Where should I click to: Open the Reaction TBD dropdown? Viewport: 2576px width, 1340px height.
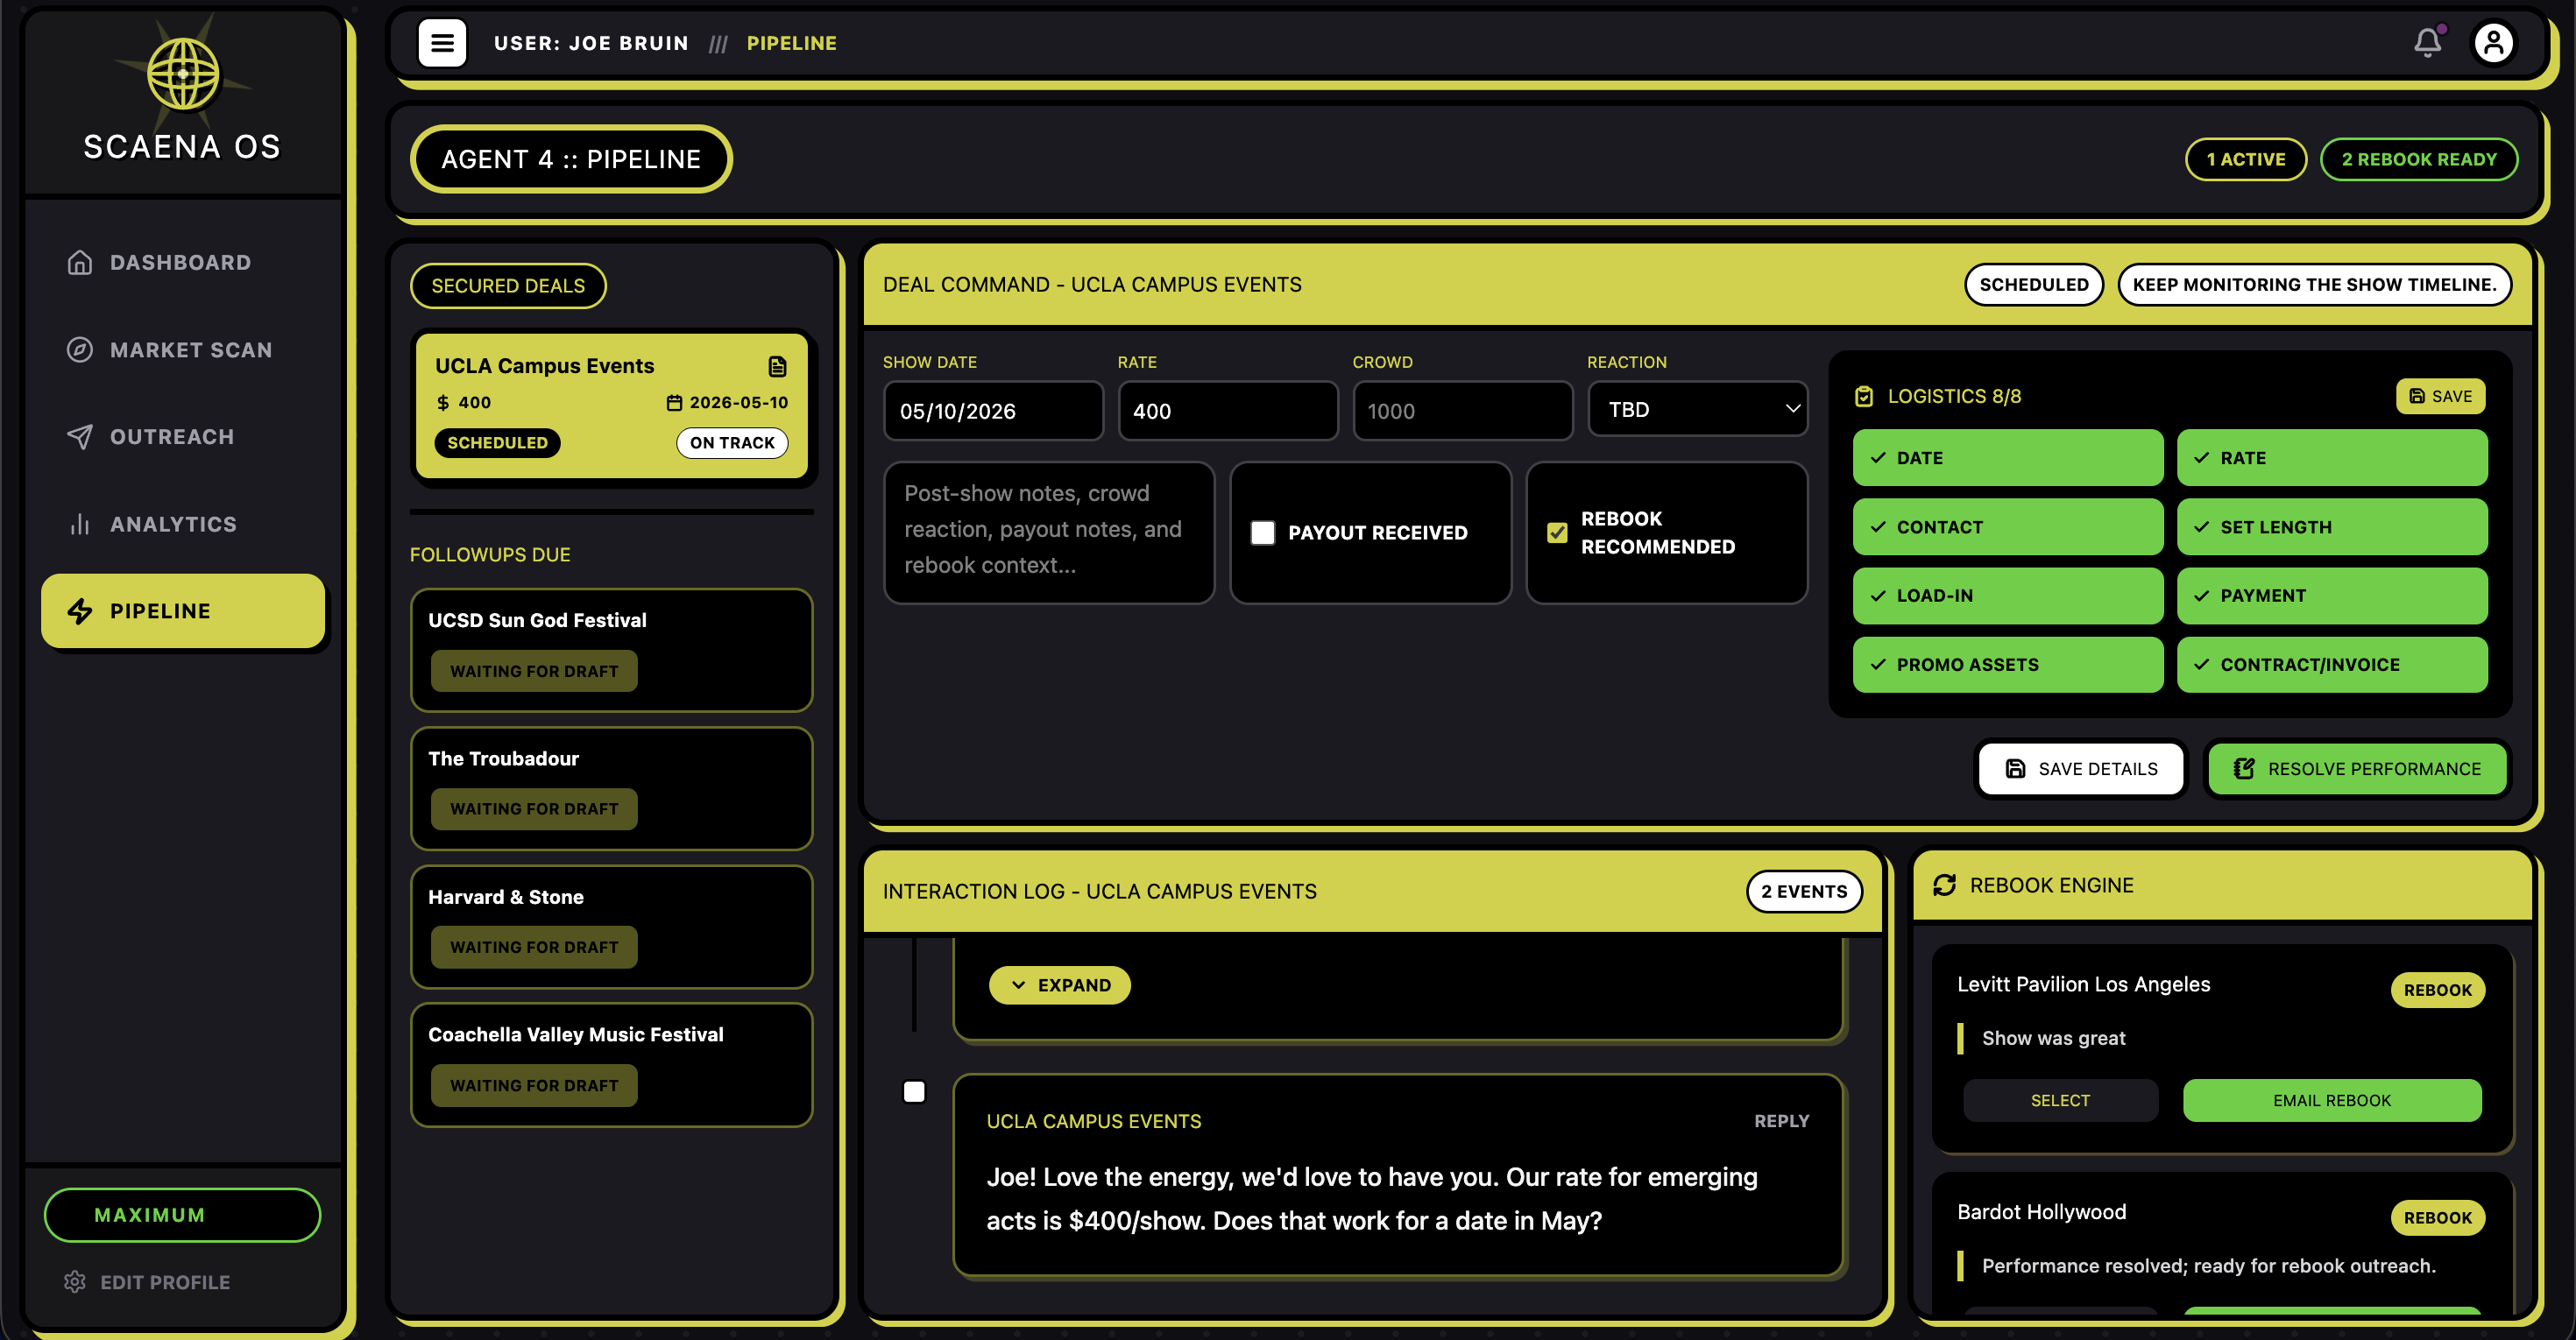1697,410
